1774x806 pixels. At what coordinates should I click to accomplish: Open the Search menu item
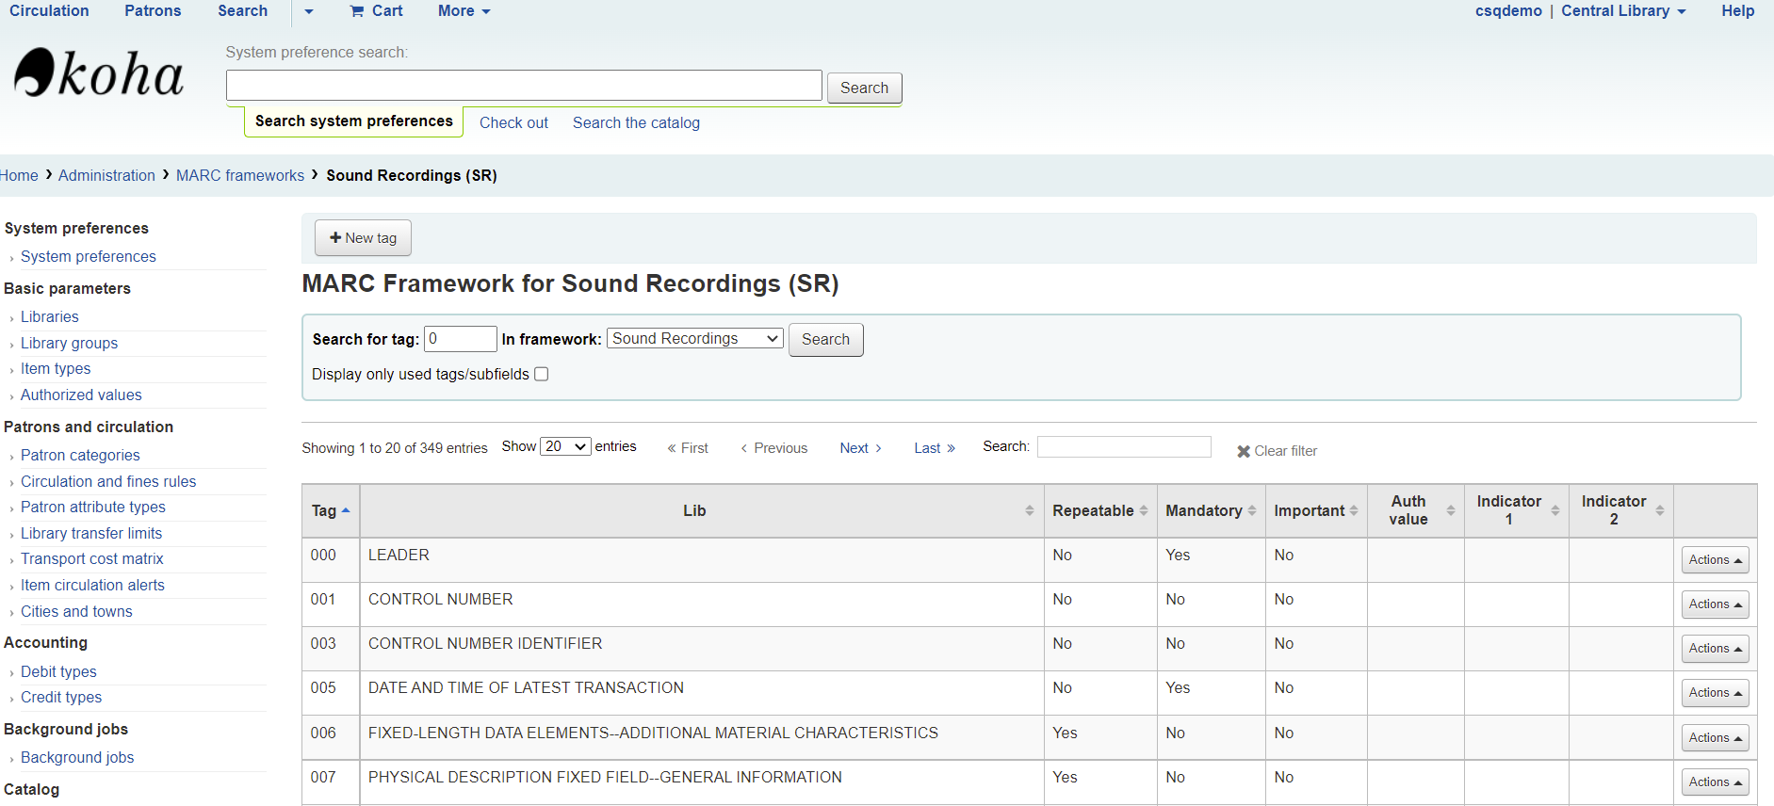pos(242,11)
